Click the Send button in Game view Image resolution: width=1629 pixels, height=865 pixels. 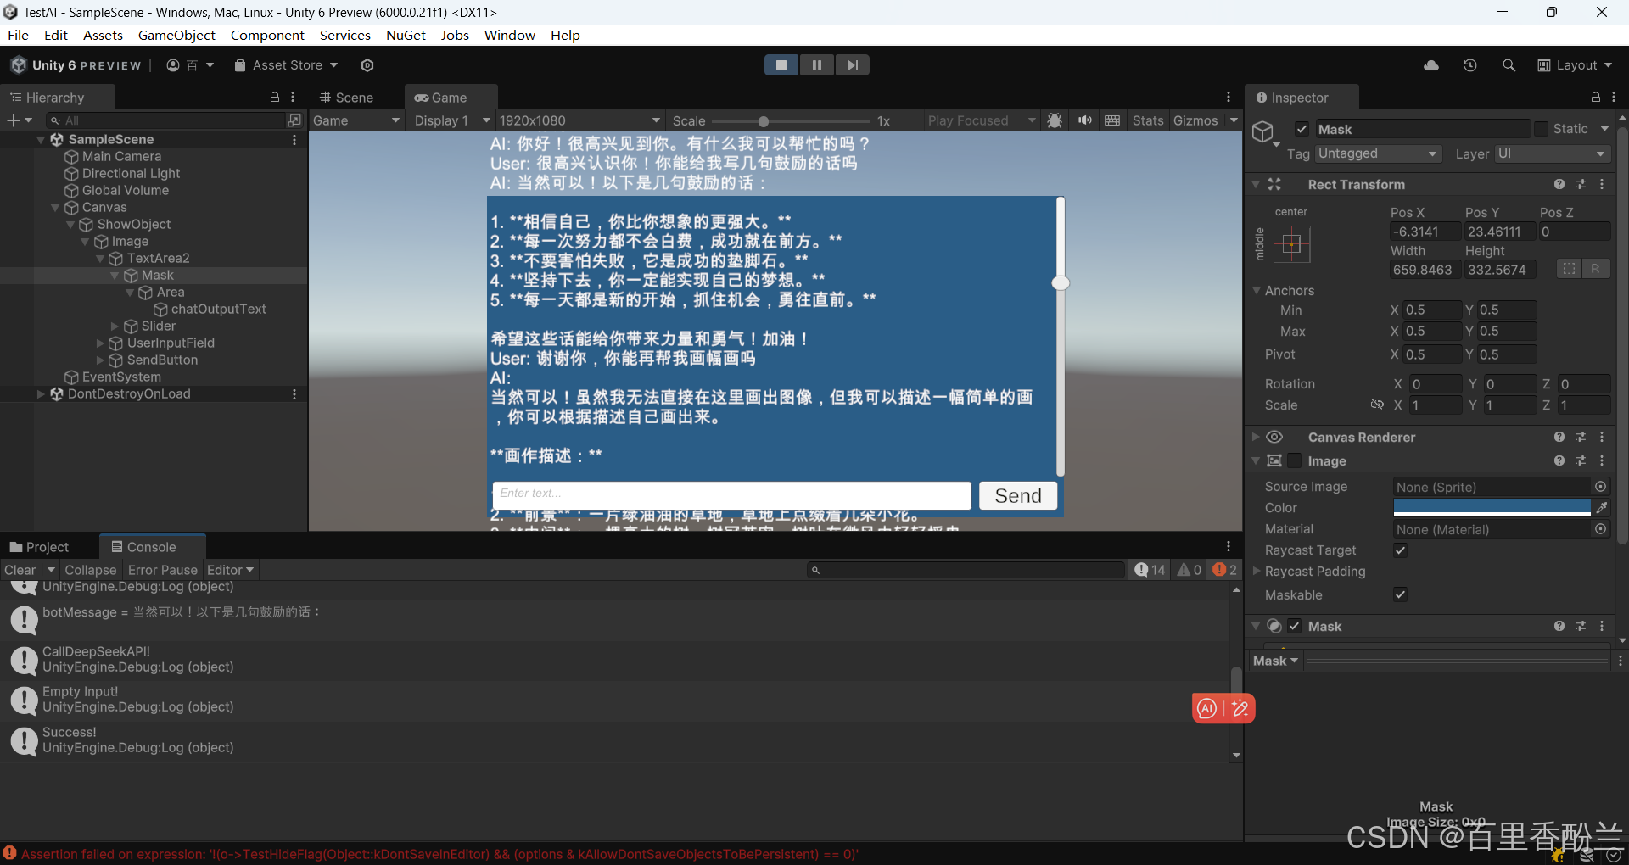[x=1017, y=495]
